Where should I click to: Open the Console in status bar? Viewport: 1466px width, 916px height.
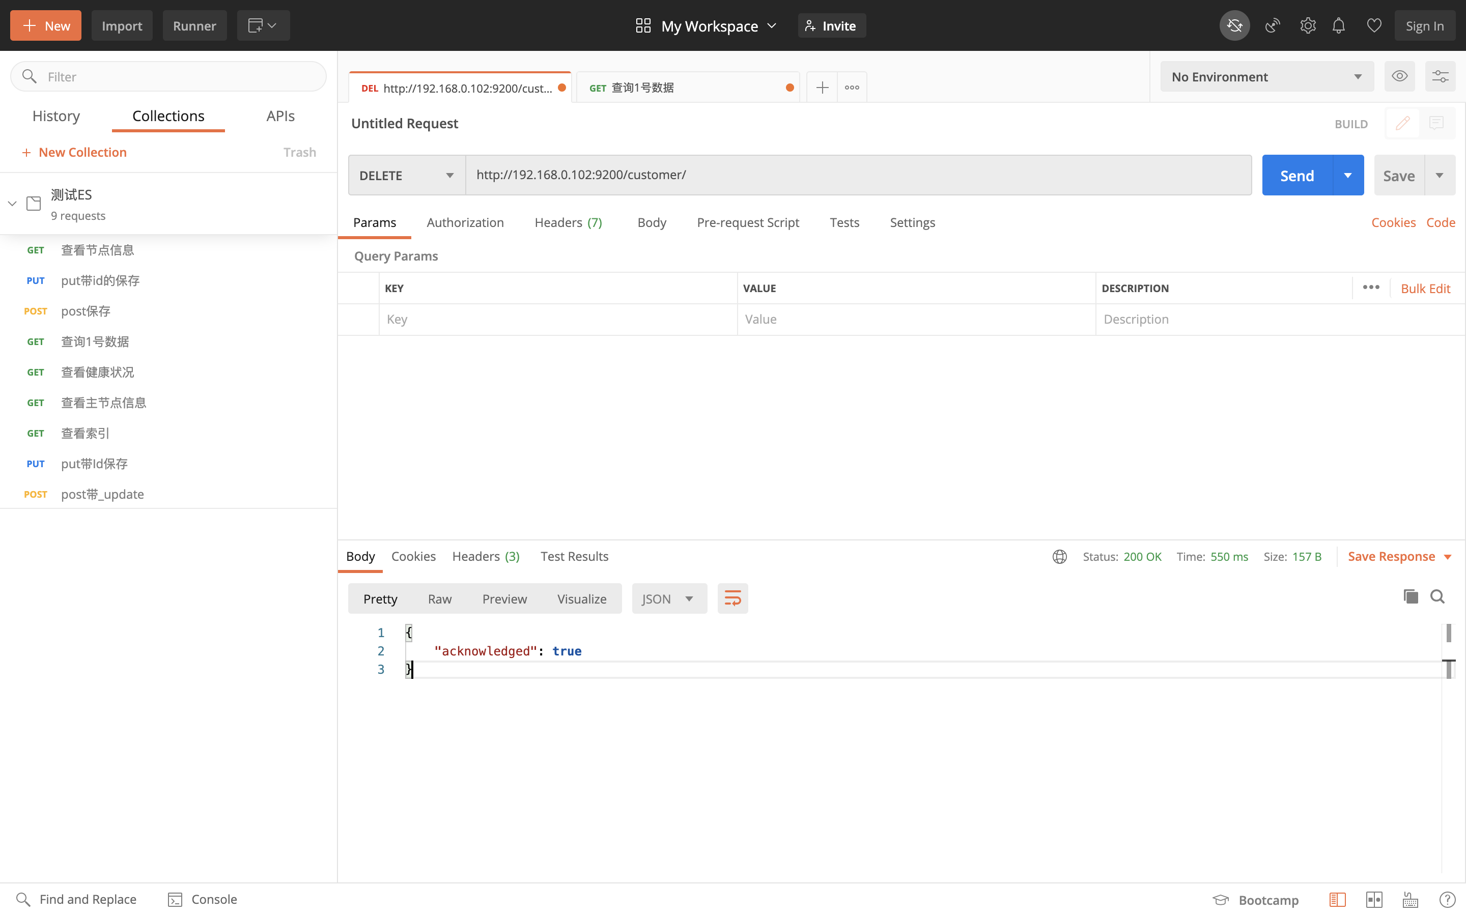202,899
